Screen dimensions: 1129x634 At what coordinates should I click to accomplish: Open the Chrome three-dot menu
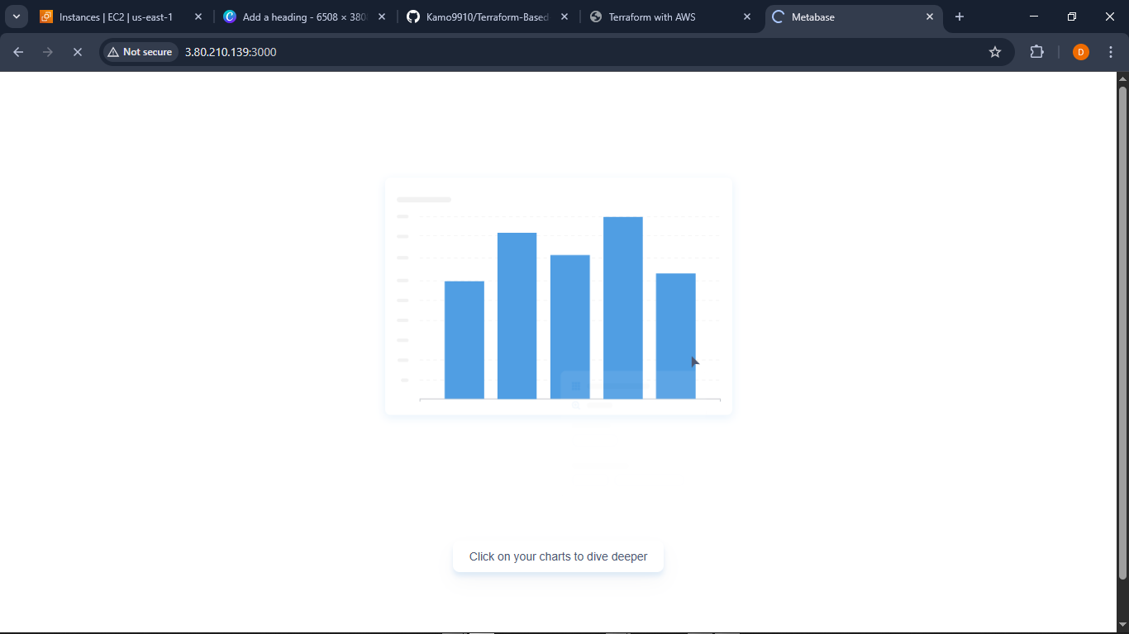click(1111, 52)
